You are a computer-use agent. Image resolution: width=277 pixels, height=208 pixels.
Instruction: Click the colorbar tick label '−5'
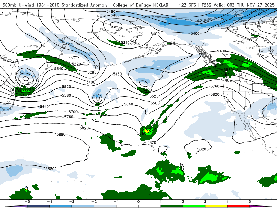click(27, 202)
